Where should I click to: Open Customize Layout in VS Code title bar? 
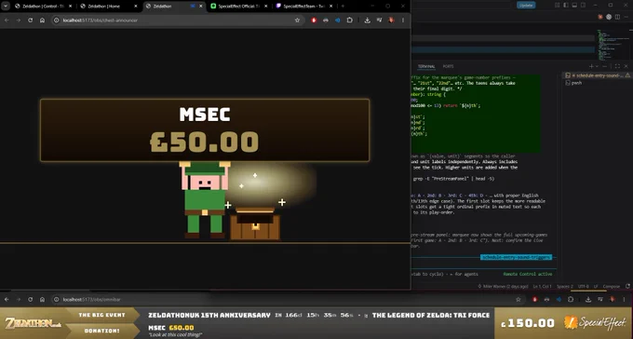tap(557, 6)
